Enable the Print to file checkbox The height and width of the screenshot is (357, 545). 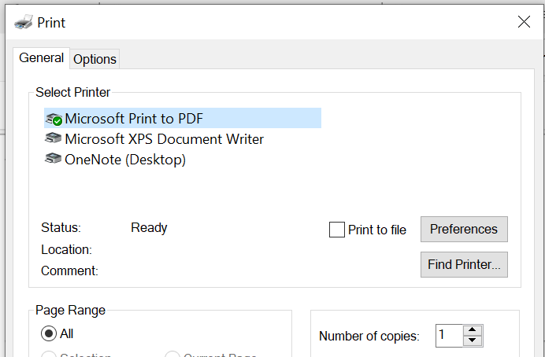pyautogui.click(x=337, y=230)
